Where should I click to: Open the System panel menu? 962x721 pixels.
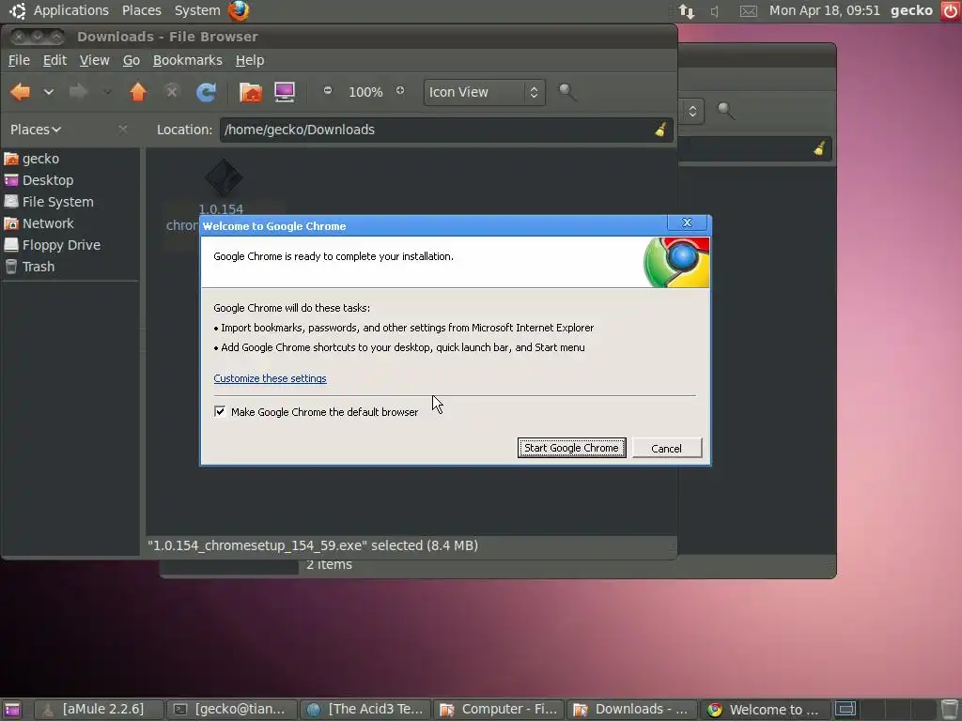pos(197,10)
